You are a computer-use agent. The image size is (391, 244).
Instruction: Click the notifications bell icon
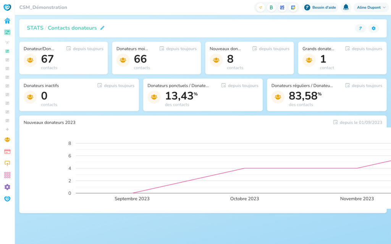tap(346, 7)
